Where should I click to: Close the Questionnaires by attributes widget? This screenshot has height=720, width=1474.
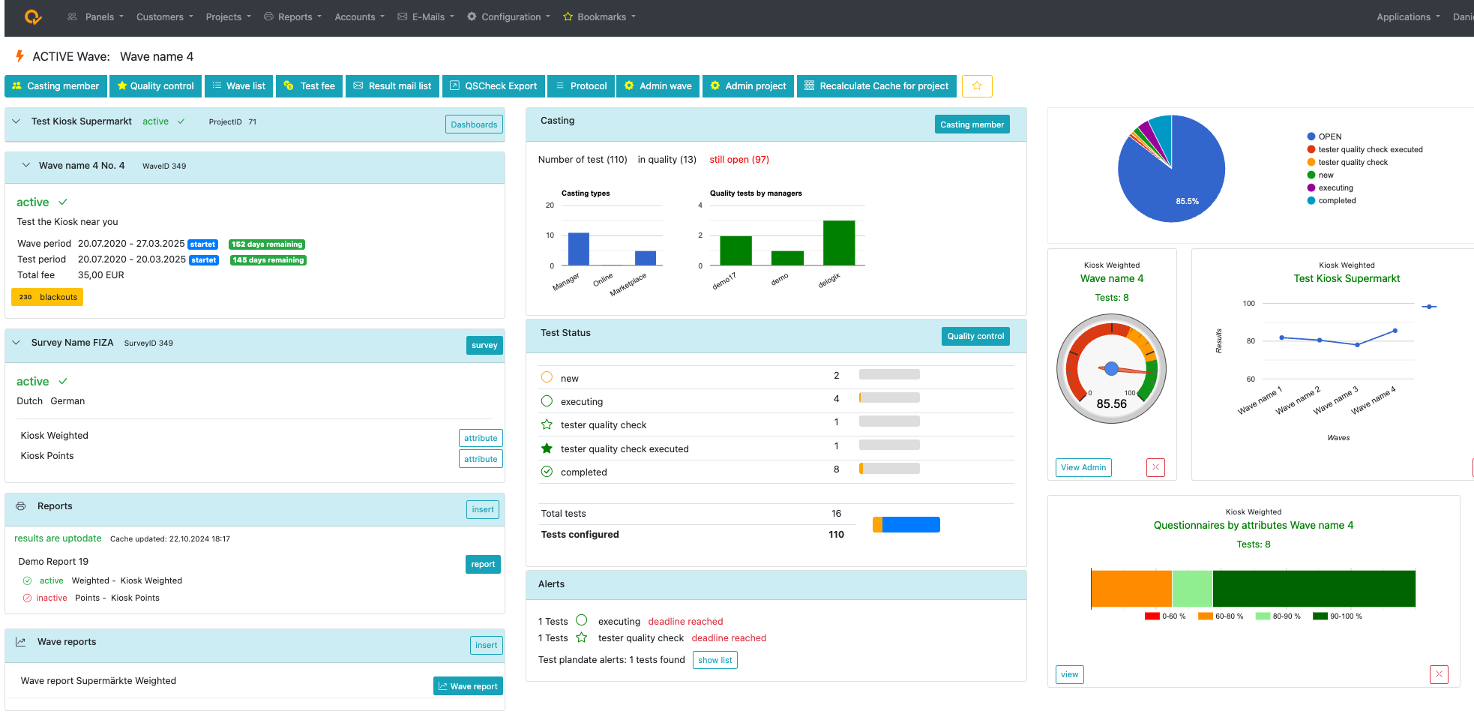pos(1439,674)
